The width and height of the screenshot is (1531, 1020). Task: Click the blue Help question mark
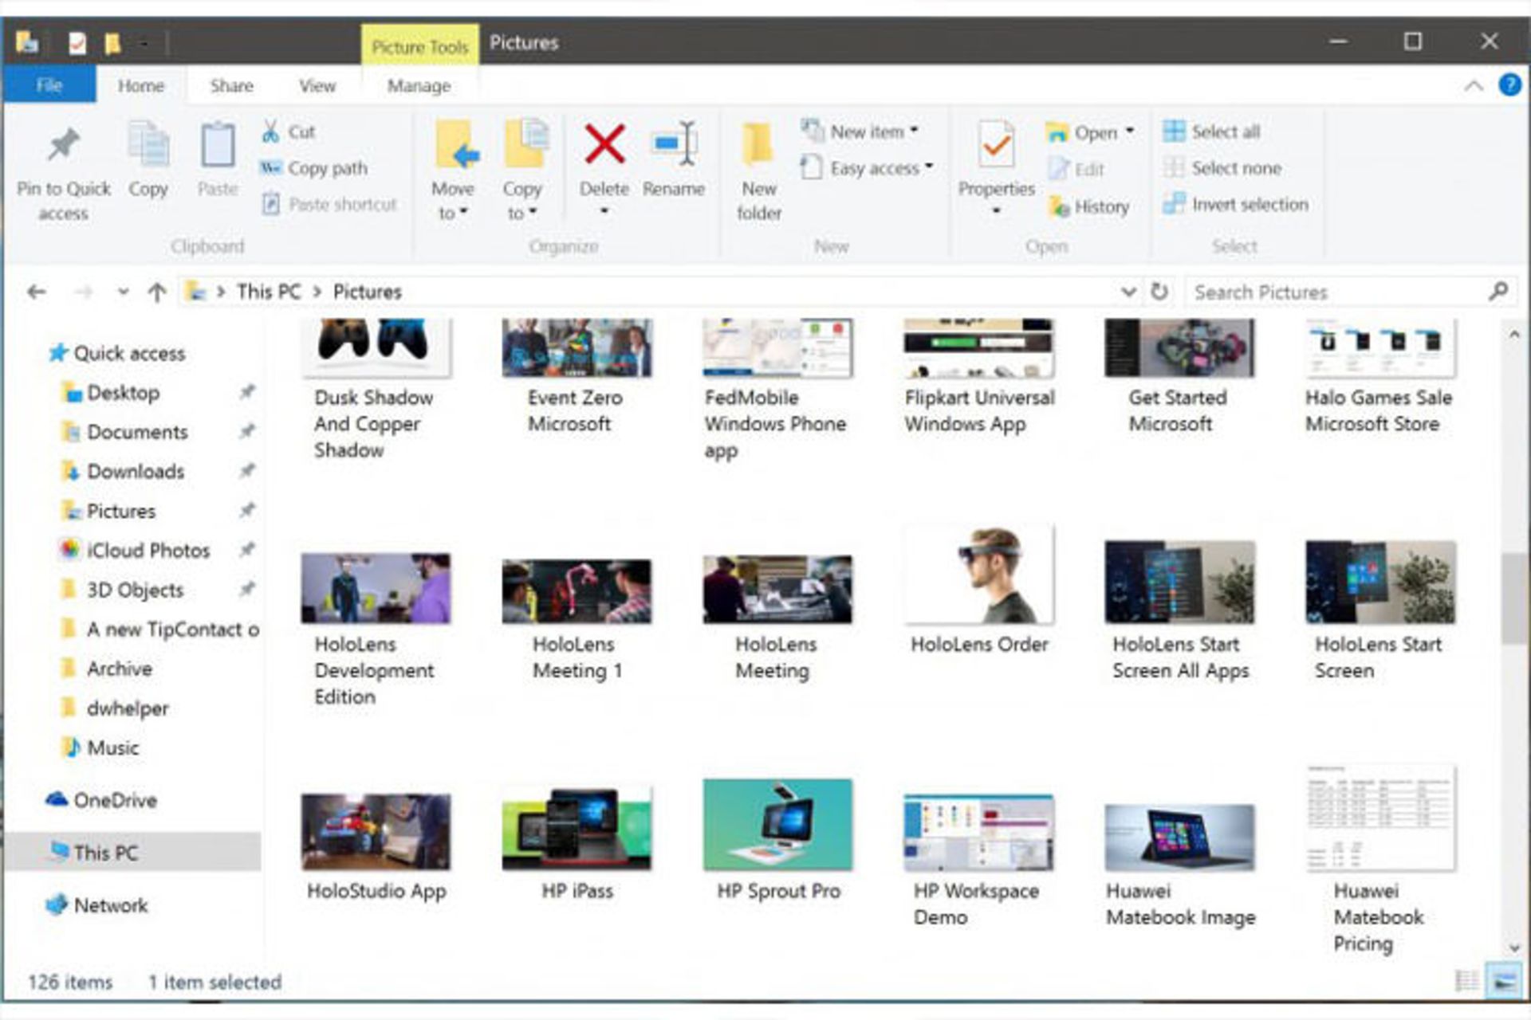pos(1509,84)
